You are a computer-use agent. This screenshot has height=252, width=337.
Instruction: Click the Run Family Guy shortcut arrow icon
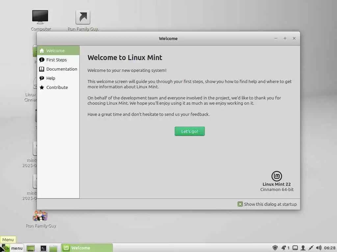tap(83, 17)
